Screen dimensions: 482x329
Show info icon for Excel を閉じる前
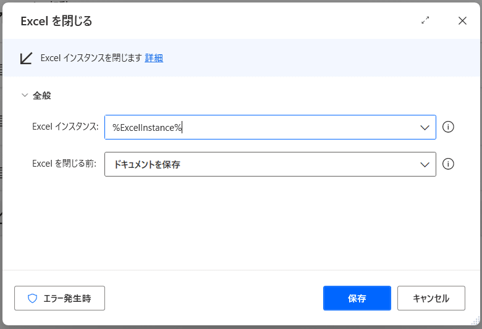pos(448,164)
